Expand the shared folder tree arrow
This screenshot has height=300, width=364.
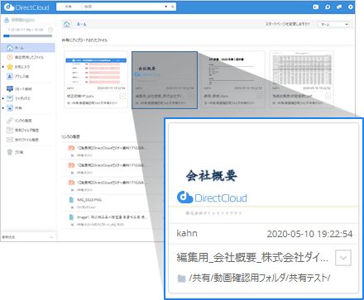pos(3,108)
